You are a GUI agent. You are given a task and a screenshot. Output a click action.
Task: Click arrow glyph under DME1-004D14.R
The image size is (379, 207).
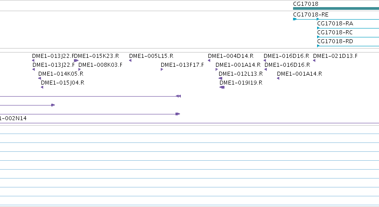[x=209, y=61]
